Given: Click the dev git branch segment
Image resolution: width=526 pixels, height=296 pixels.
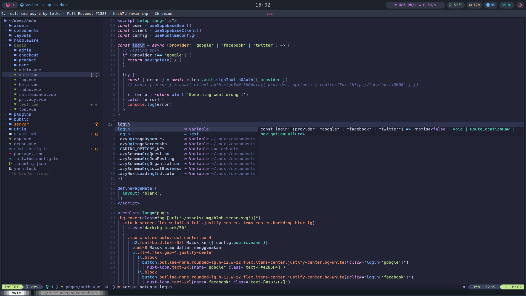Looking at the screenshot, I should point(35,287).
